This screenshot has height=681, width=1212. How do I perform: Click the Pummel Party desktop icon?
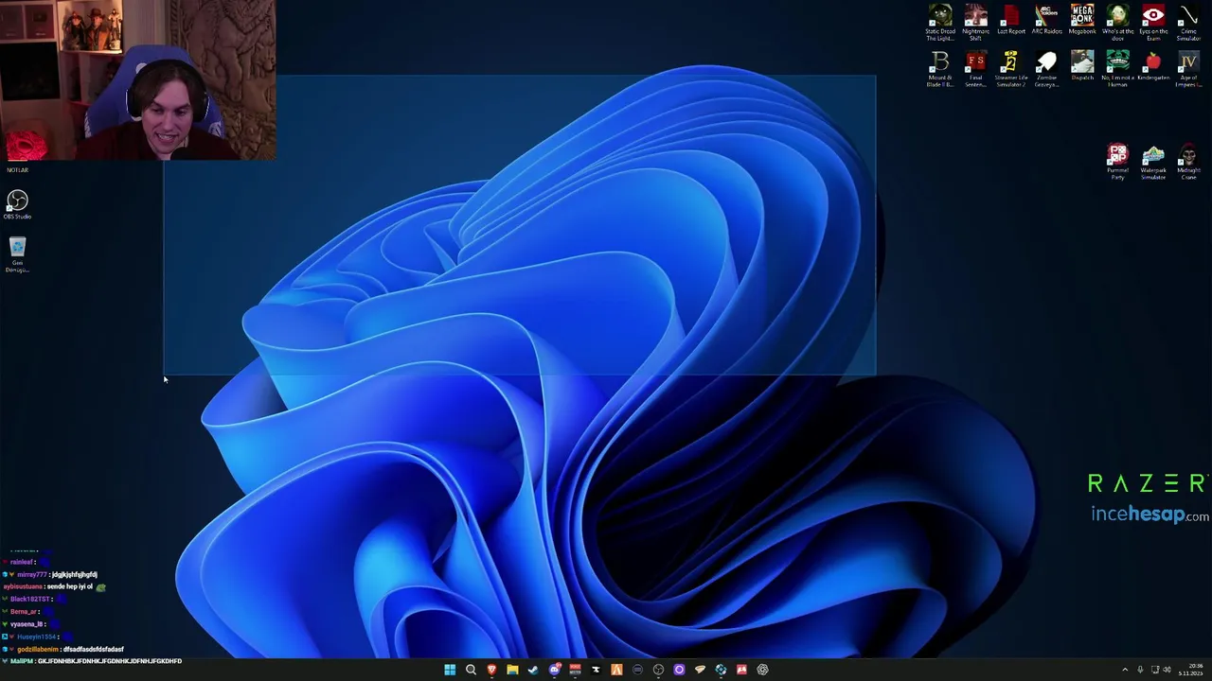pyautogui.click(x=1117, y=162)
